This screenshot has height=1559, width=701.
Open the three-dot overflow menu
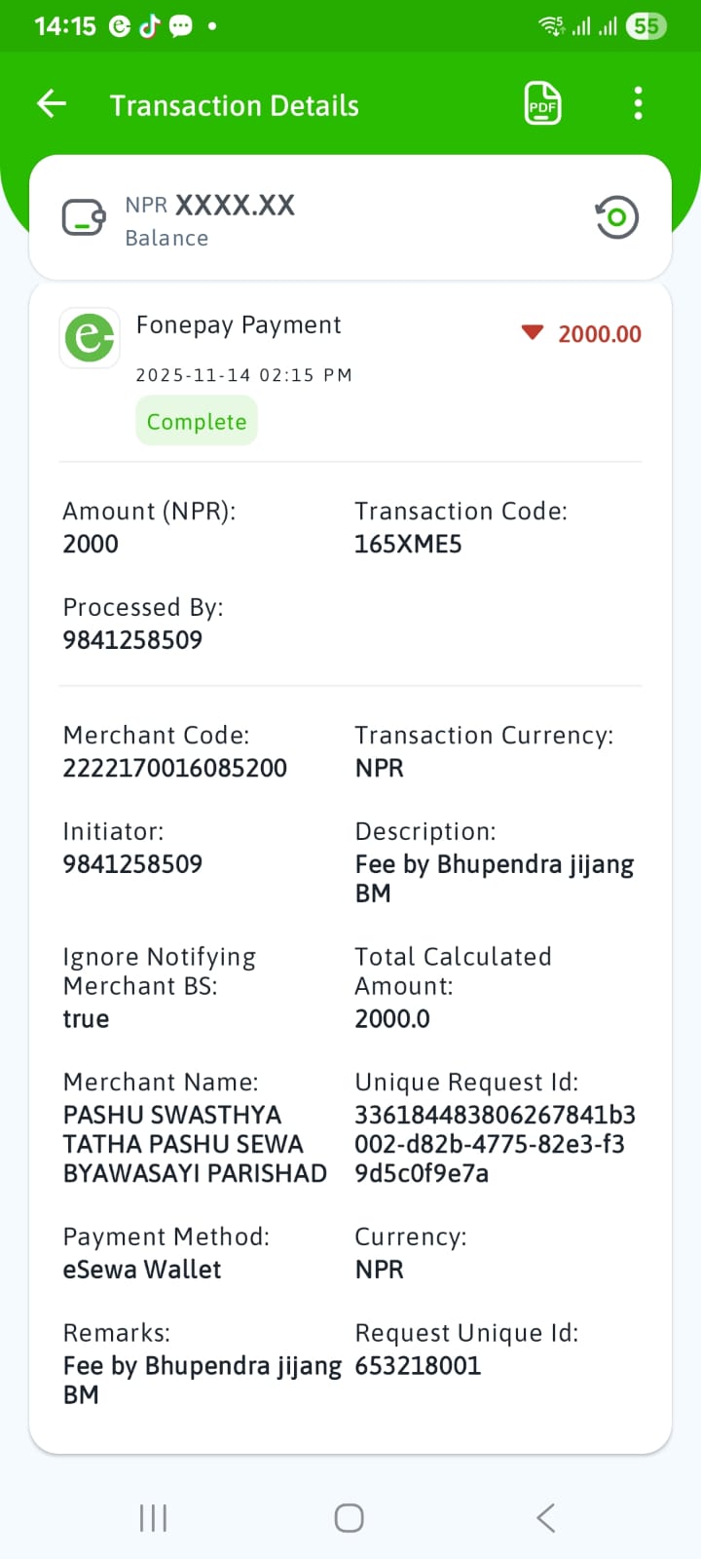click(x=638, y=103)
